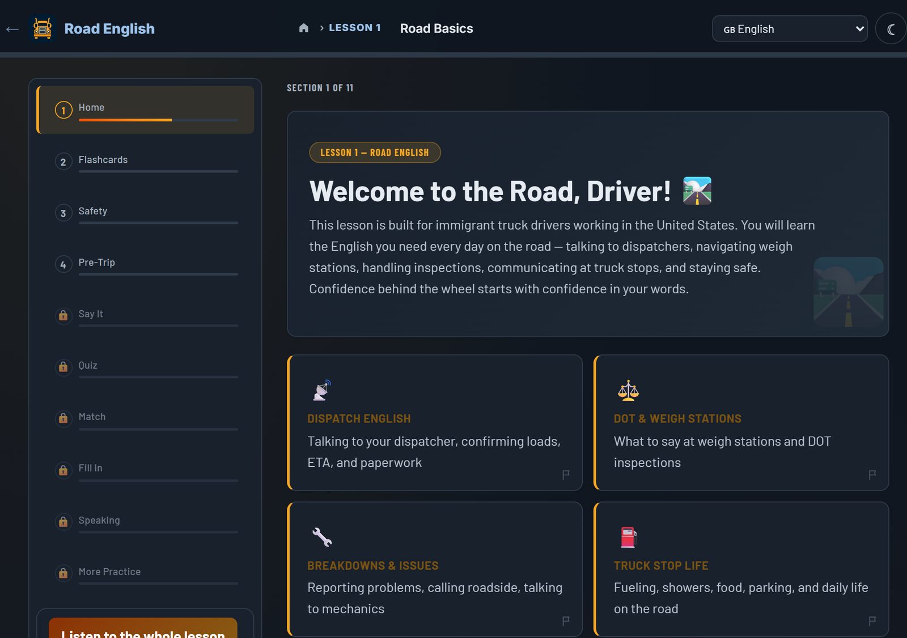Image resolution: width=907 pixels, height=638 pixels.
Task: Open the DISPATCH ENGLISH card title
Action: (x=359, y=419)
